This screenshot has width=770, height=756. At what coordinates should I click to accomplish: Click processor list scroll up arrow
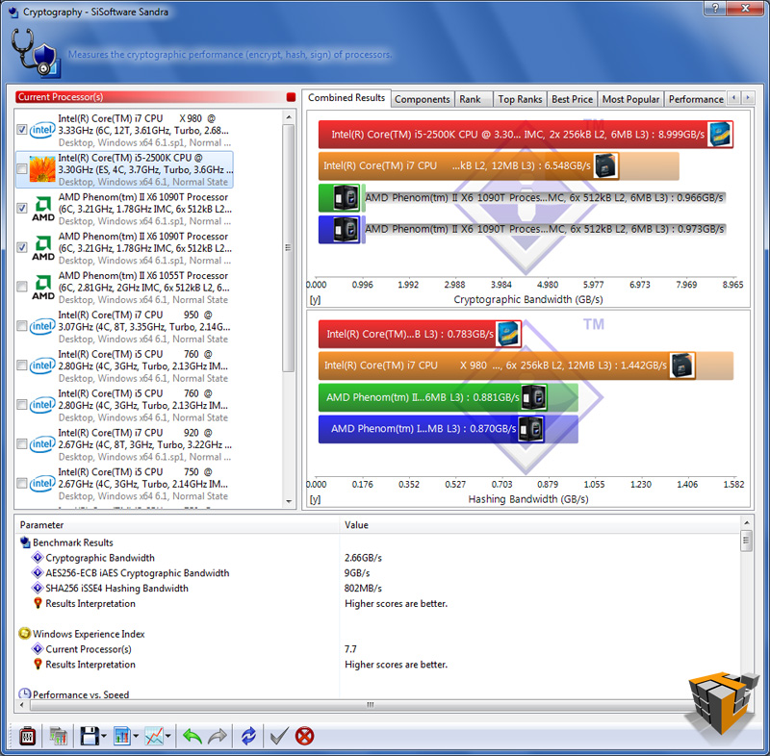[289, 116]
